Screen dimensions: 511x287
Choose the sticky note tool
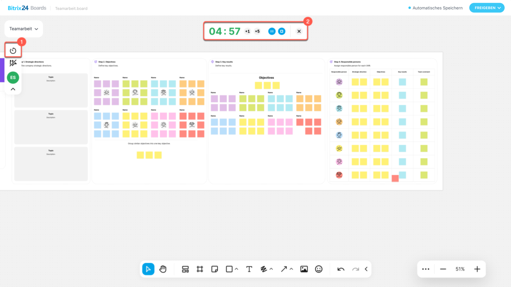coord(214,269)
